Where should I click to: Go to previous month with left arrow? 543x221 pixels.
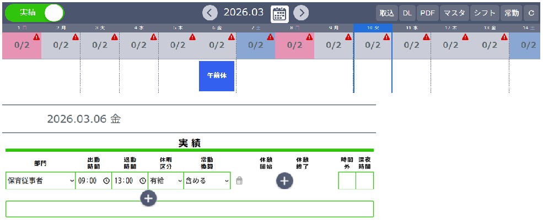(209, 13)
